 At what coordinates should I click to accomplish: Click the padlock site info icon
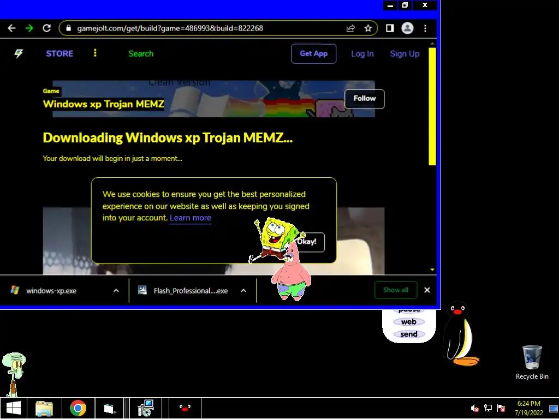click(x=69, y=28)
